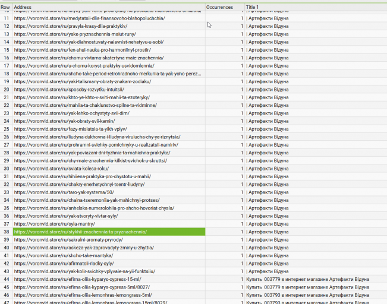The height and width of the screenshot is (304, 387).
Task: Select the medytatsii-dlia-finansovoho-blahopoluchchia URL
Action: pyautogui.click(x=89, y=18)
